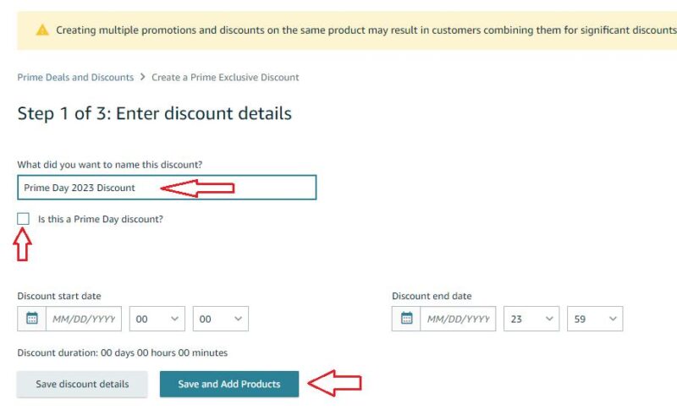
Task: Click Save and Add Products button
Action: pos(229,384)
